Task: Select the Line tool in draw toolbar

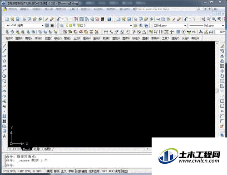Action: (x=4, y=46)
